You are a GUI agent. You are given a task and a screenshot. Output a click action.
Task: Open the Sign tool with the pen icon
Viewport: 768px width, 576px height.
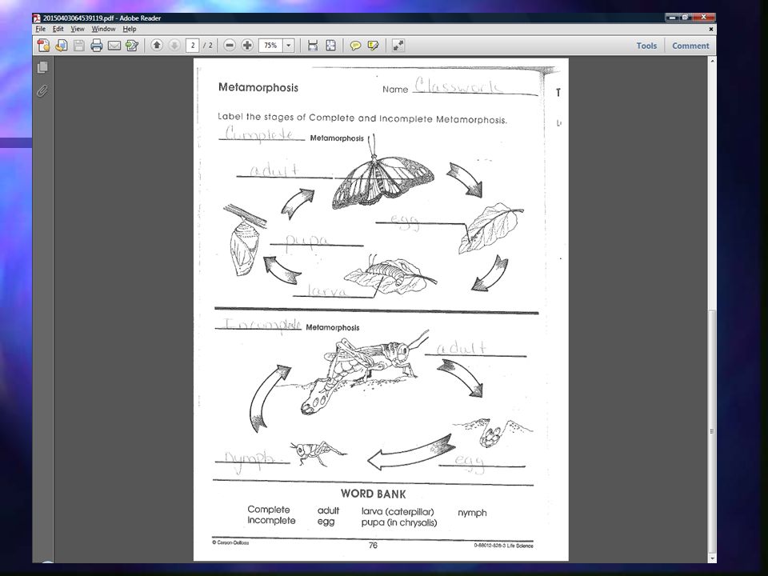click(132, 46)
